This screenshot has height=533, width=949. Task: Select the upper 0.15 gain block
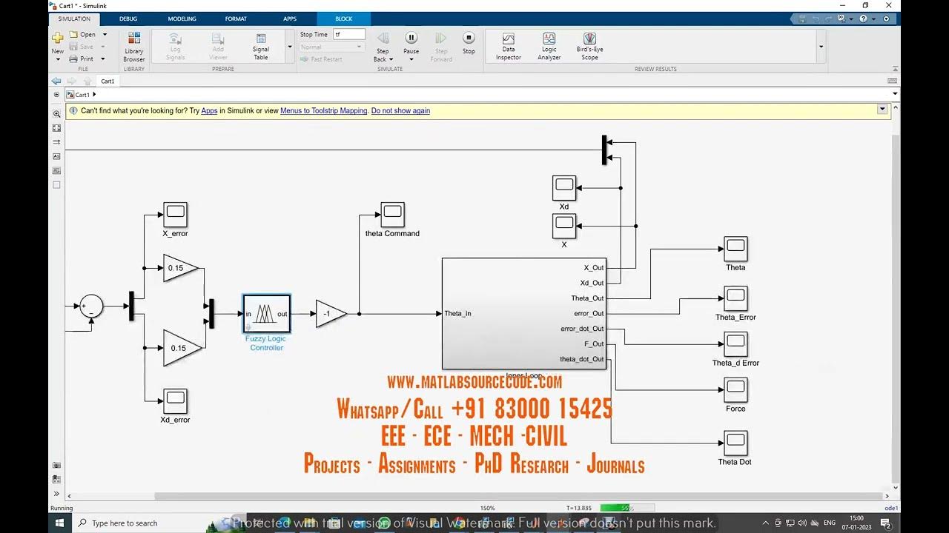click(180, 268)
